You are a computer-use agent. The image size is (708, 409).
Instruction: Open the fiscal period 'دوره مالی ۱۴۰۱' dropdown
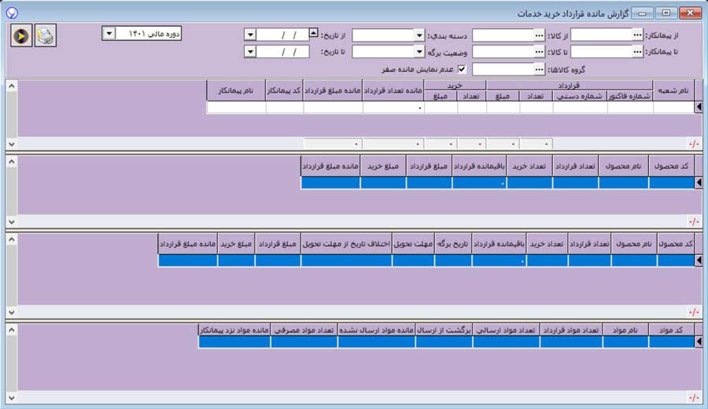(109, 33)
